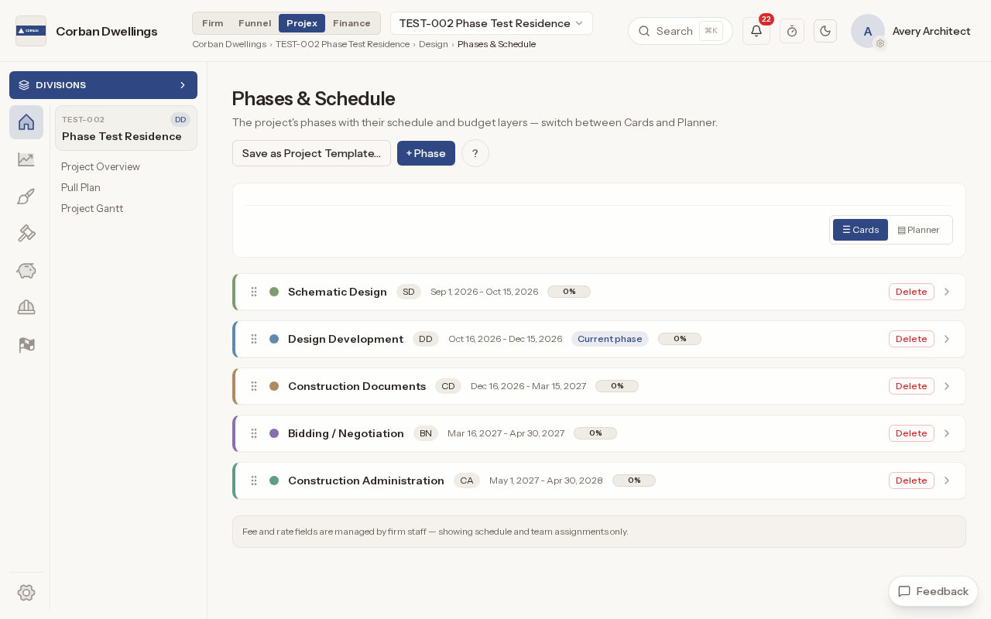This screenshot has width=991, height=619.
Task: Click the Search field
Action: click(x=681, y=31)
